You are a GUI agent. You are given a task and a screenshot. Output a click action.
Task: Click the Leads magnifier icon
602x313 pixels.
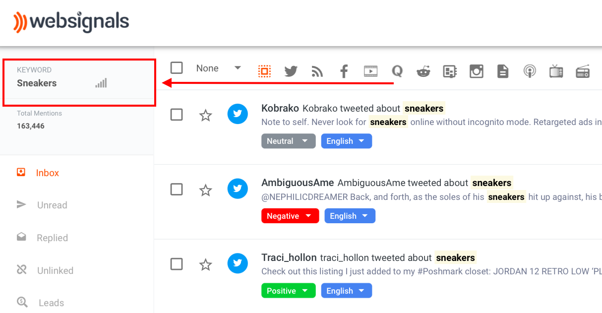click(22, 302)
